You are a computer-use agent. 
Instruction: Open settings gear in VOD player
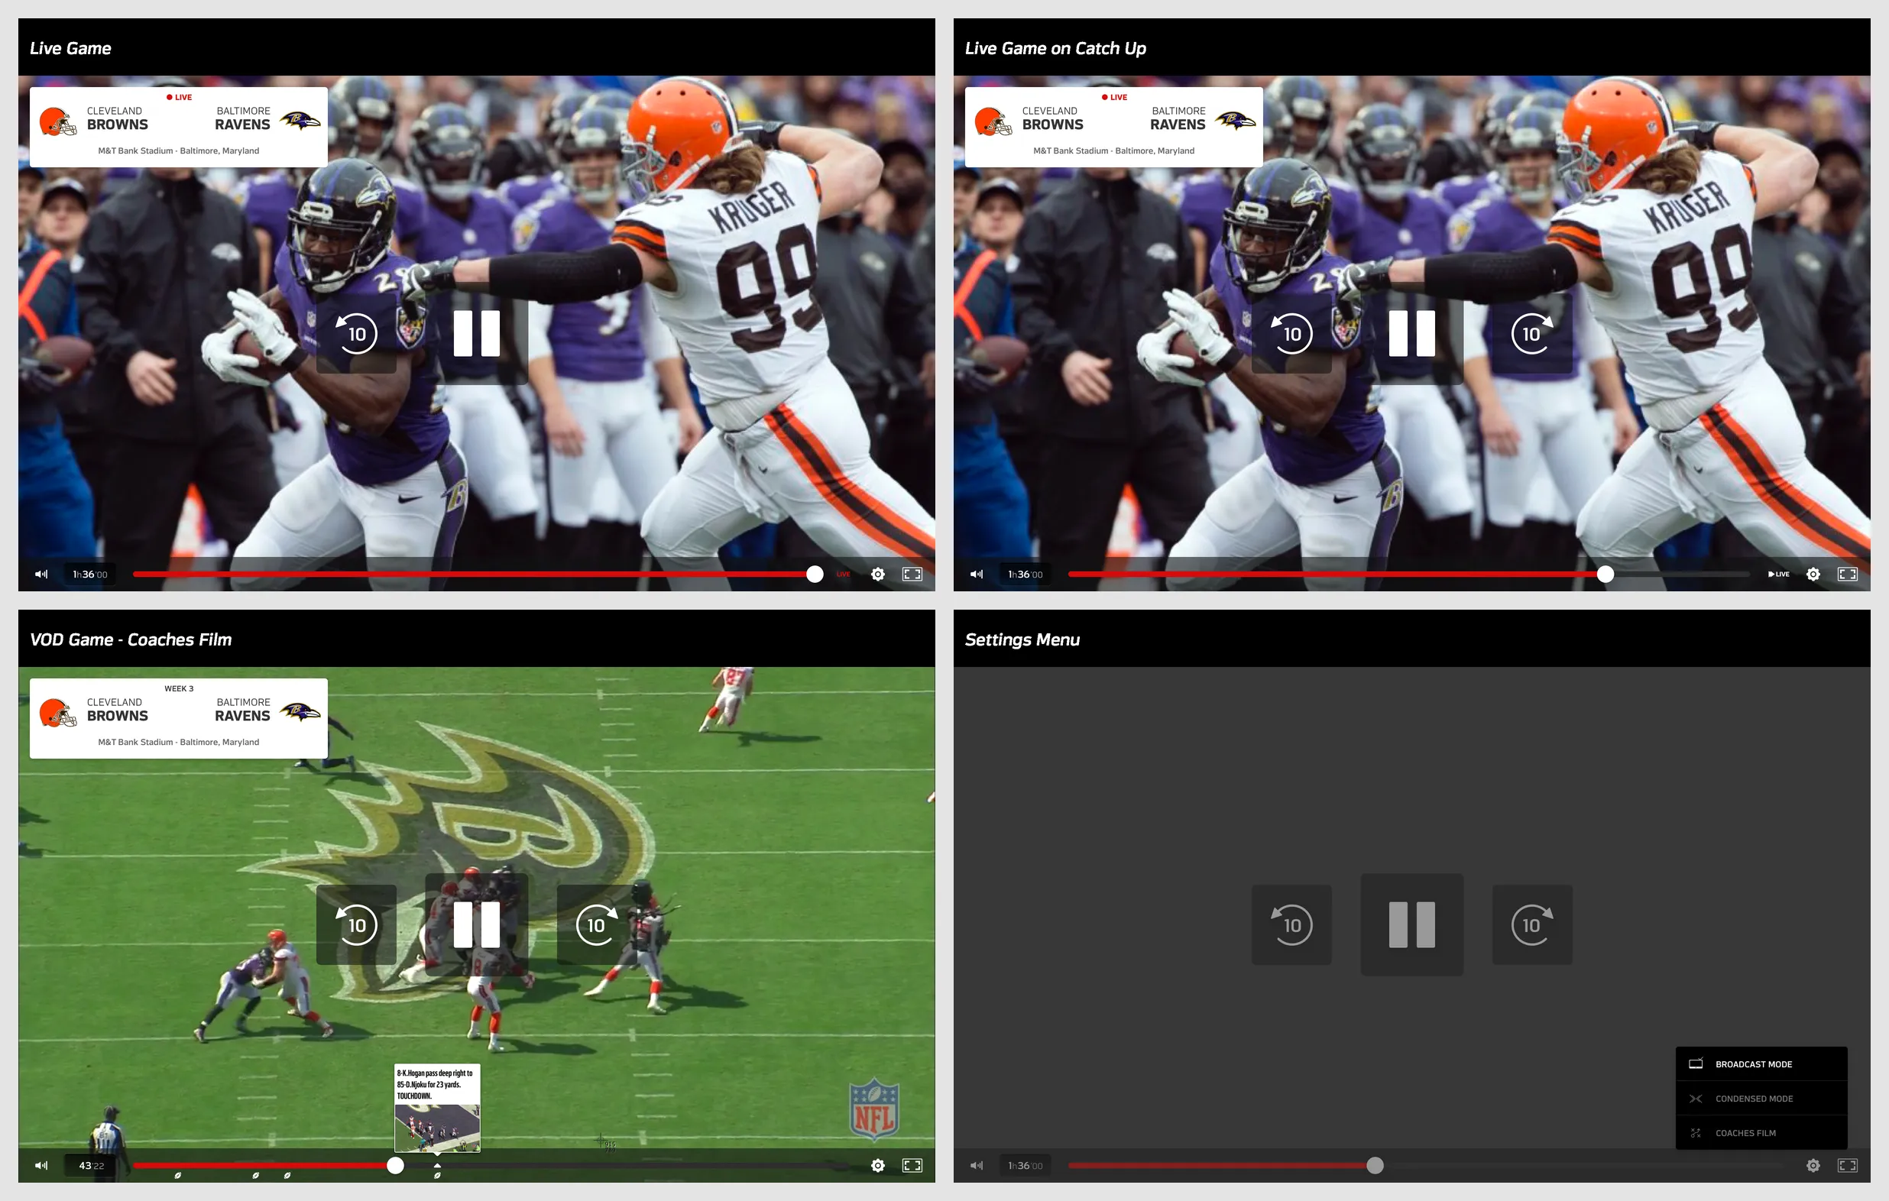(878, 1166)
